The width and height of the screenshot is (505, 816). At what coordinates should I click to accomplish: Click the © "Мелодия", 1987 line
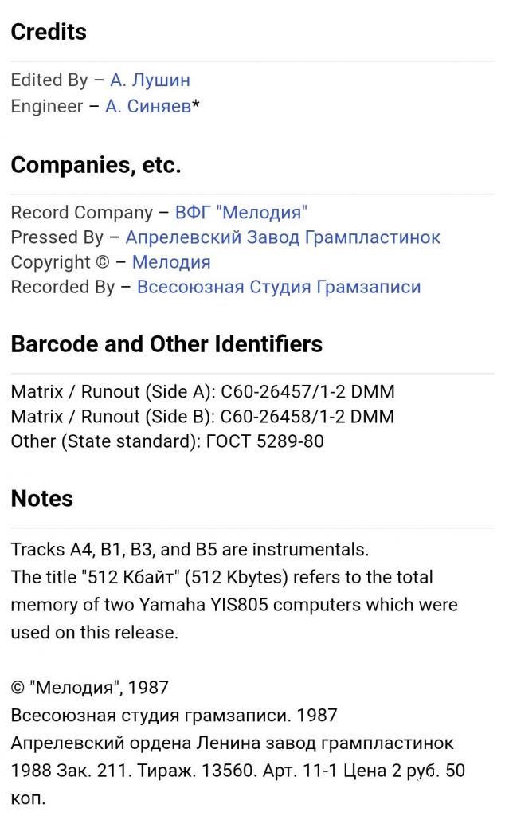[x=90, y=688]
